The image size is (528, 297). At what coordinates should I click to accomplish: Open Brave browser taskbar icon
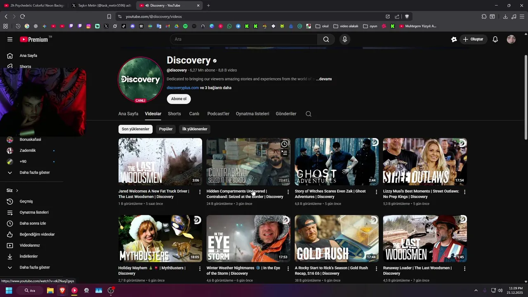click(x=62, y=290)
